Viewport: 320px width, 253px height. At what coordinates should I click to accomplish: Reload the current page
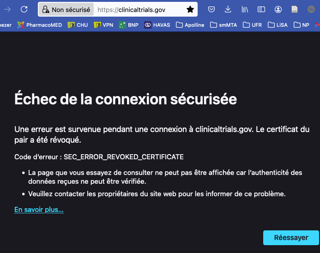(24, 9)
